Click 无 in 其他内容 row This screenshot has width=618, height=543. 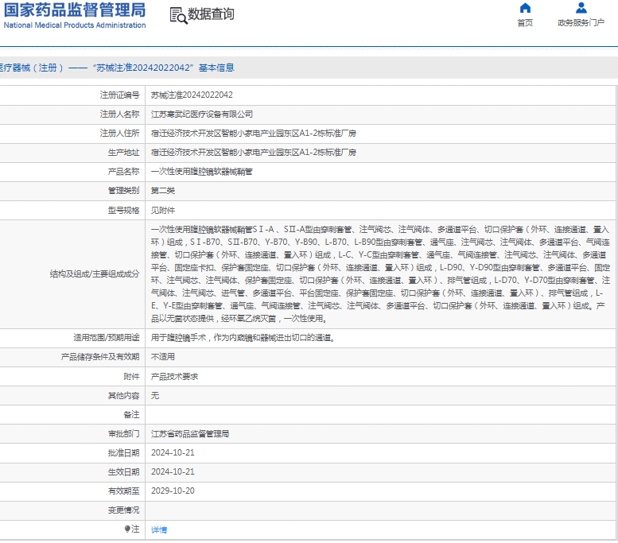pos(155,396)
